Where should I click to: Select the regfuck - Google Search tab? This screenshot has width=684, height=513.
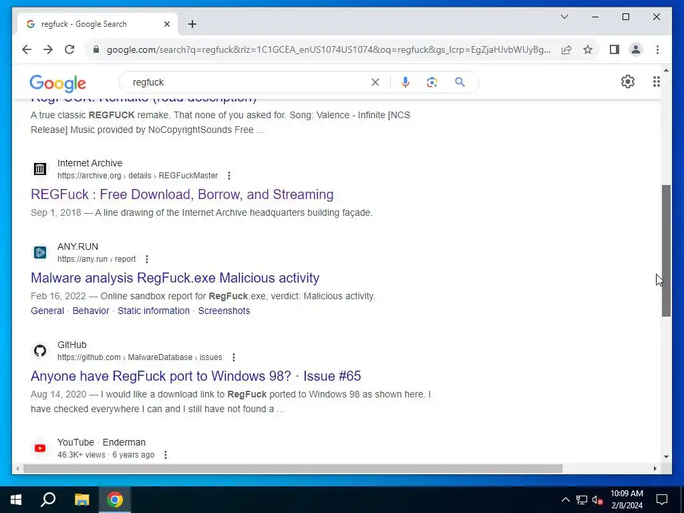pos(98,24)
